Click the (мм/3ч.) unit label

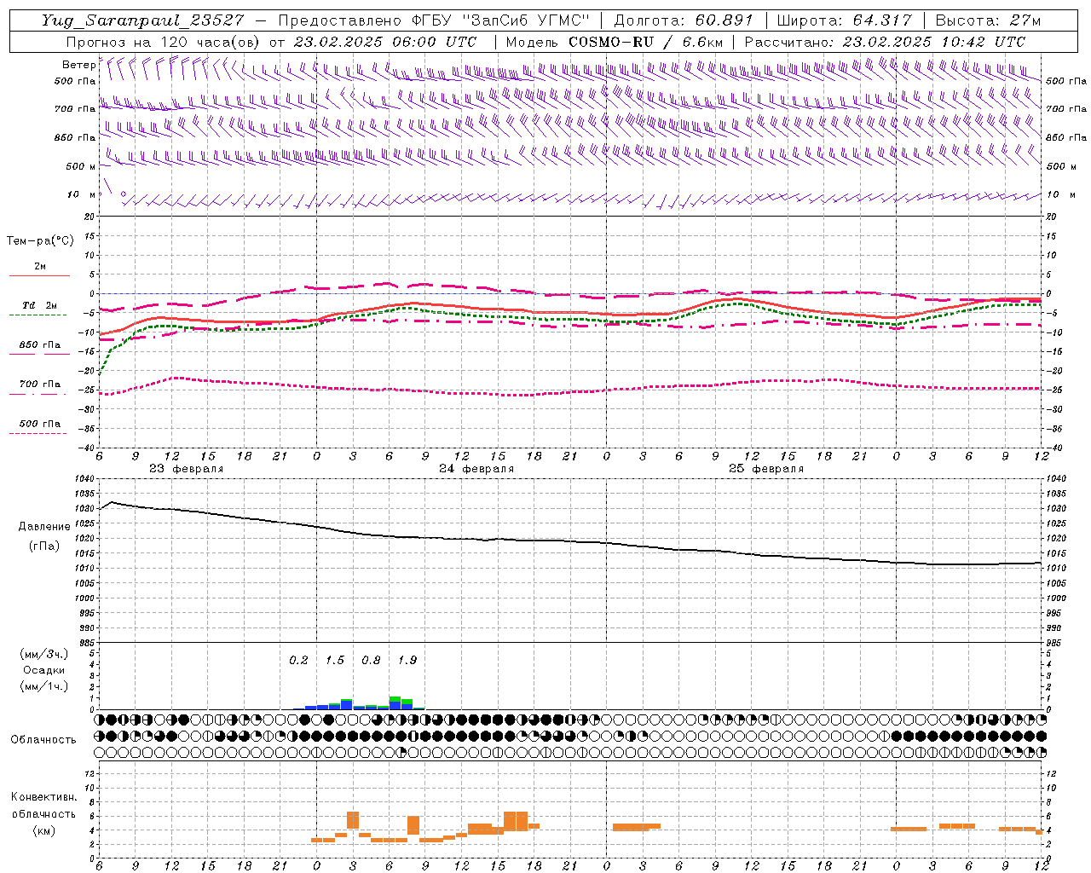pyautogui.click(x=44, y=654)
